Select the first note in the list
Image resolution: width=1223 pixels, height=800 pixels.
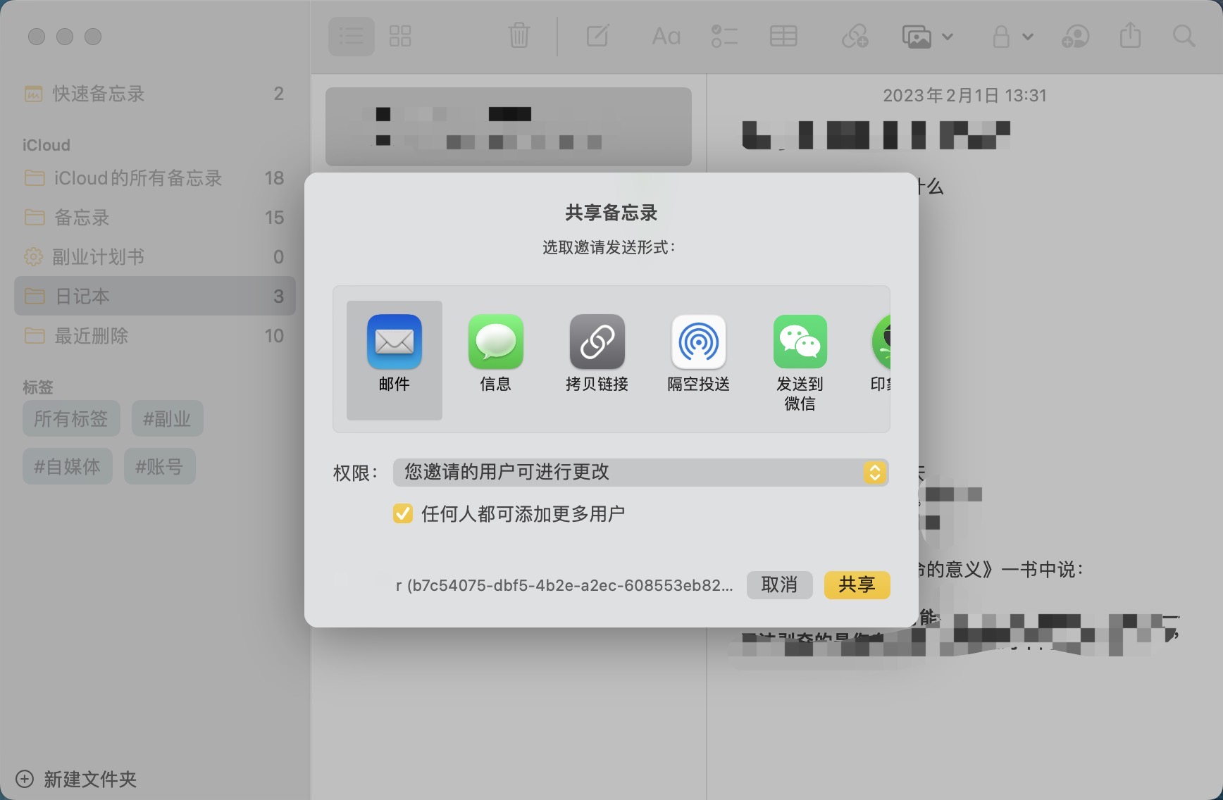(x=508, y=127)
